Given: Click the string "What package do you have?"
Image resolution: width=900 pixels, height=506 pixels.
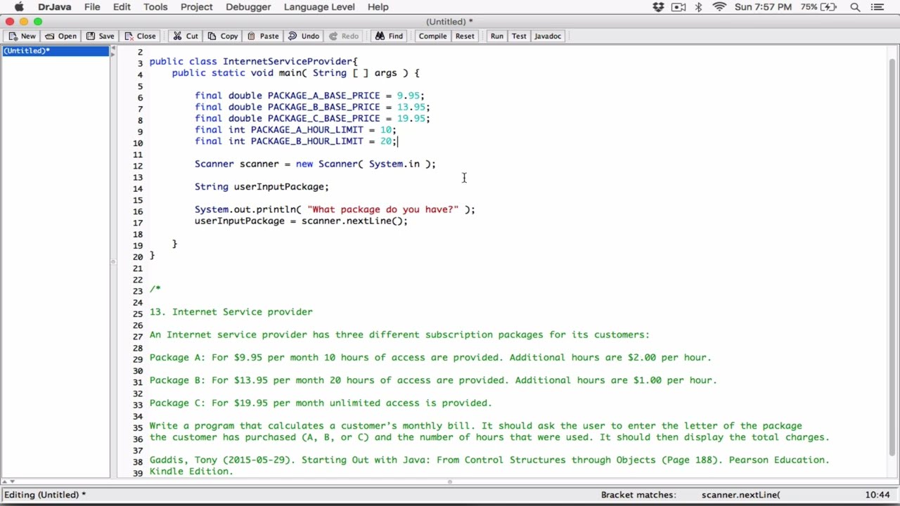Looking at the screenshot, I should coord(382,209).
